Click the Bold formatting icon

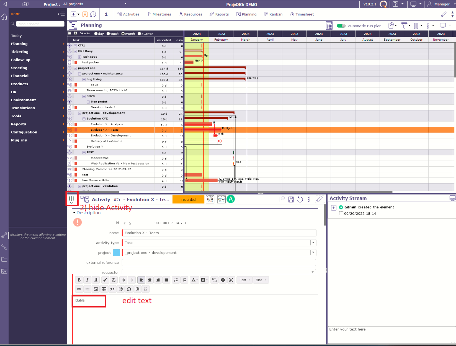[79, 280]
